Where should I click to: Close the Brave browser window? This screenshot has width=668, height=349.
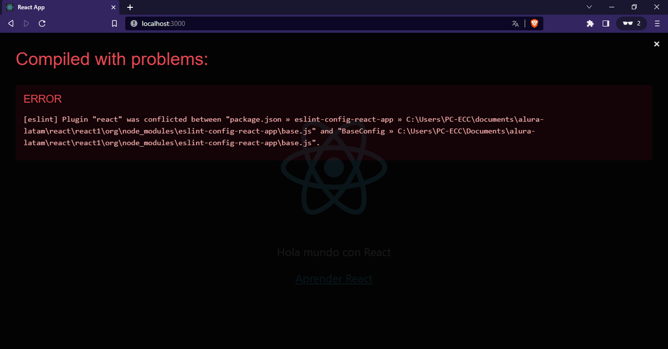point(657,7)
